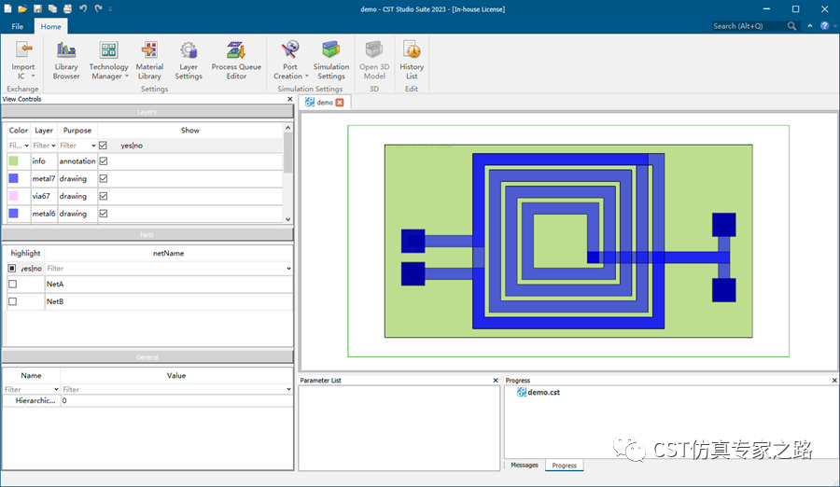840x487 pixels.
Task: Open Layer Settings
Action: (x=189, y=61)
